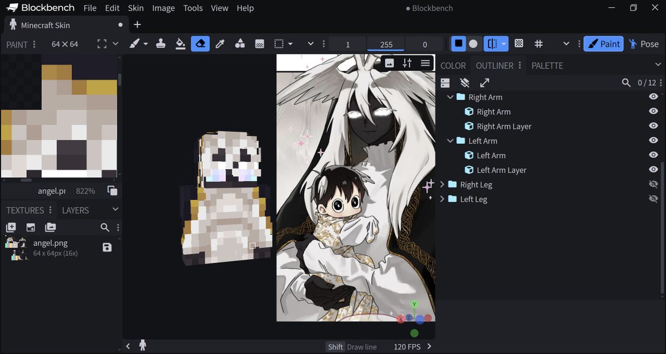Switch to the PALETTE panel tab
Screen dimensions: 666x354
(x=547, y=65)
